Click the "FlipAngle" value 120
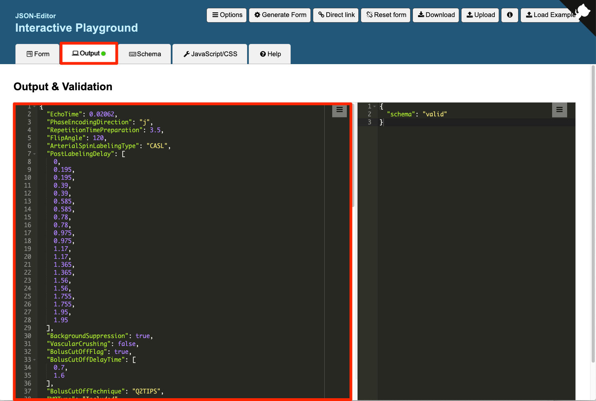This screenshot has width=596, height=401. click(98, 138)
